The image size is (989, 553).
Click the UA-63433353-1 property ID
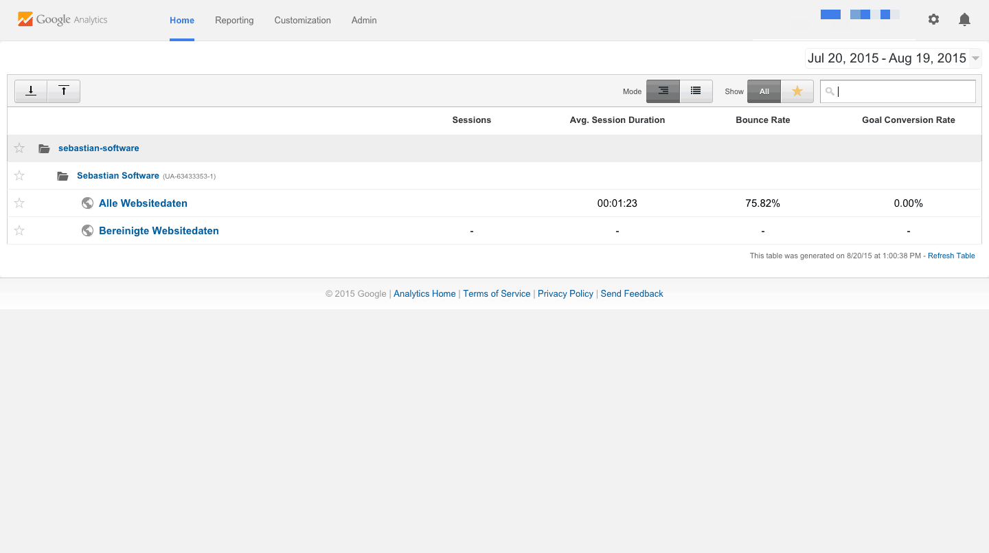click(190, 177)
